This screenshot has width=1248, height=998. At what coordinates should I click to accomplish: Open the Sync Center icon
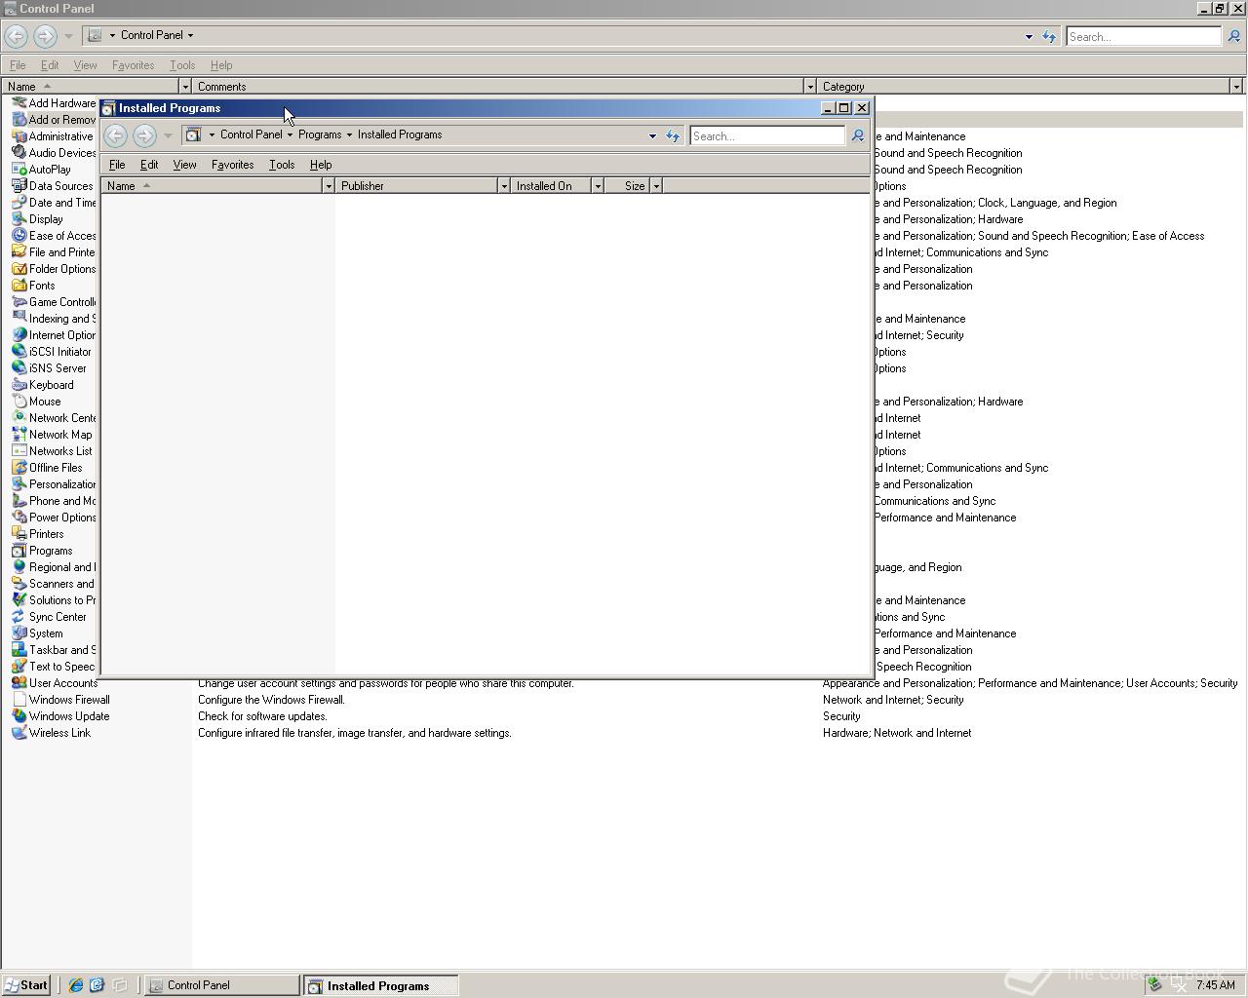click(x=19, y=617)
